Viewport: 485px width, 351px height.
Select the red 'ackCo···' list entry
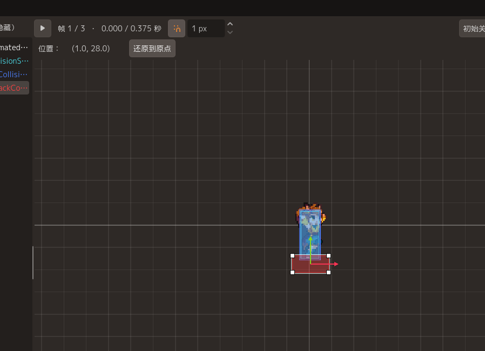[14, 88]
